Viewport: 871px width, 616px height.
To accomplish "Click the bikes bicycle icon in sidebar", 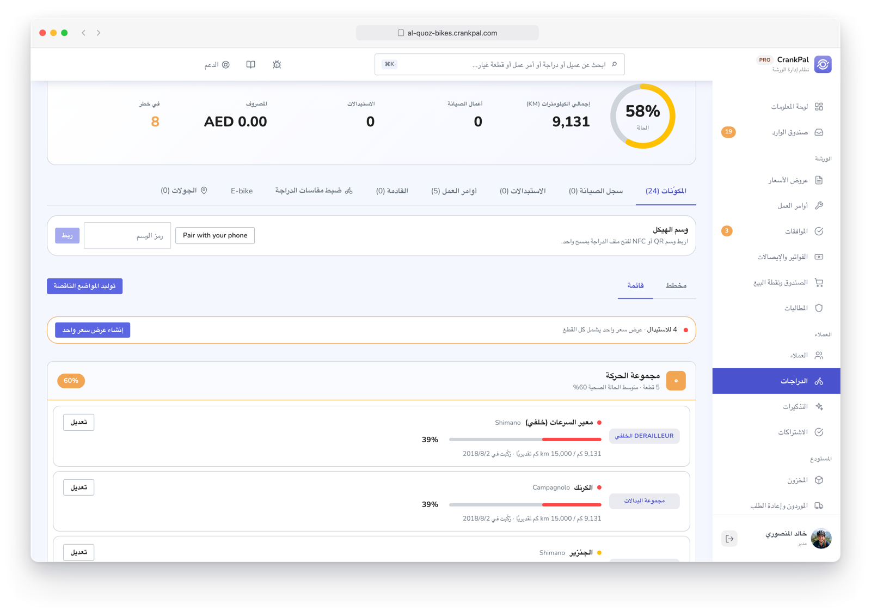I will pyautogui.click(x=819, y=381).
